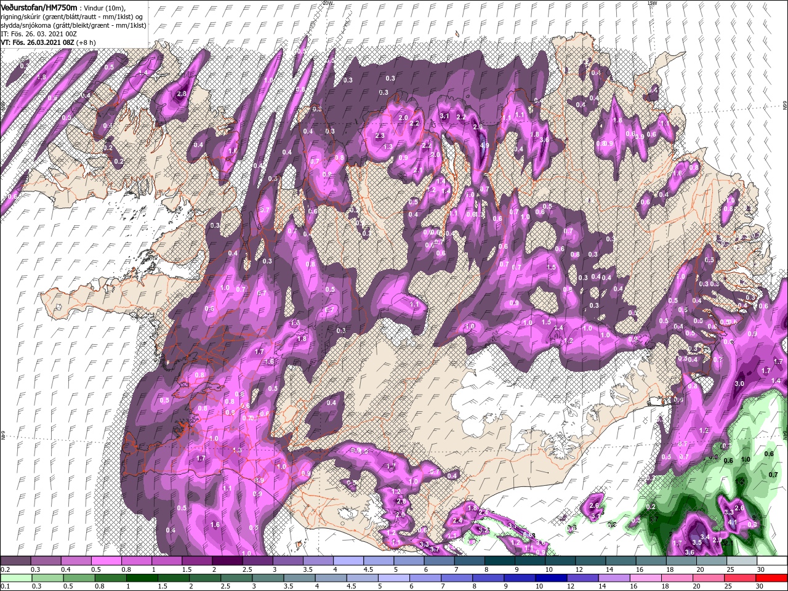Click the 'slydda/snjókoma' description line

[73, 25]
